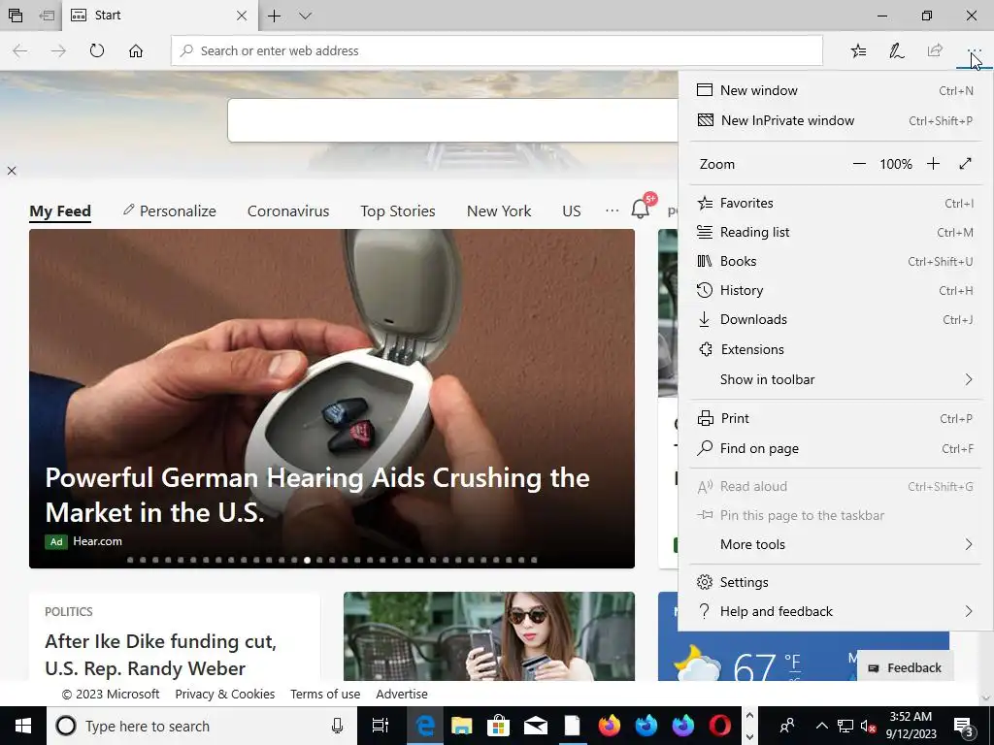The width and height of the screenshot is (994, 745).
Task: Switch to the US tab
Action: pos(571,211)
